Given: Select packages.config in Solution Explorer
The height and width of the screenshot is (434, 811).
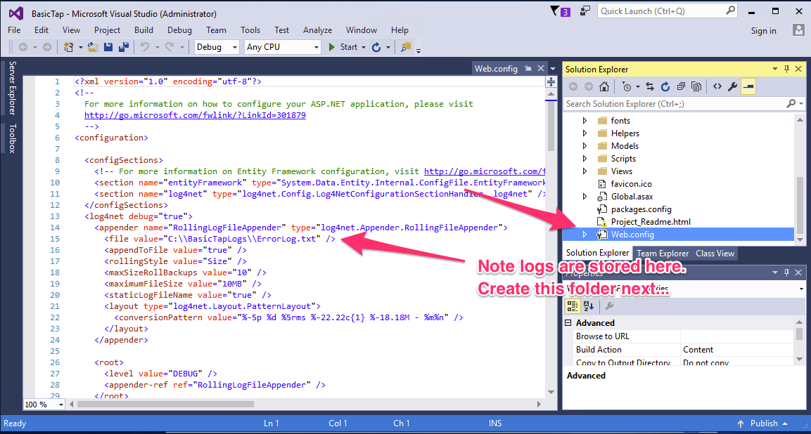Looking at the screenshot, I should [x=641, y=209].
